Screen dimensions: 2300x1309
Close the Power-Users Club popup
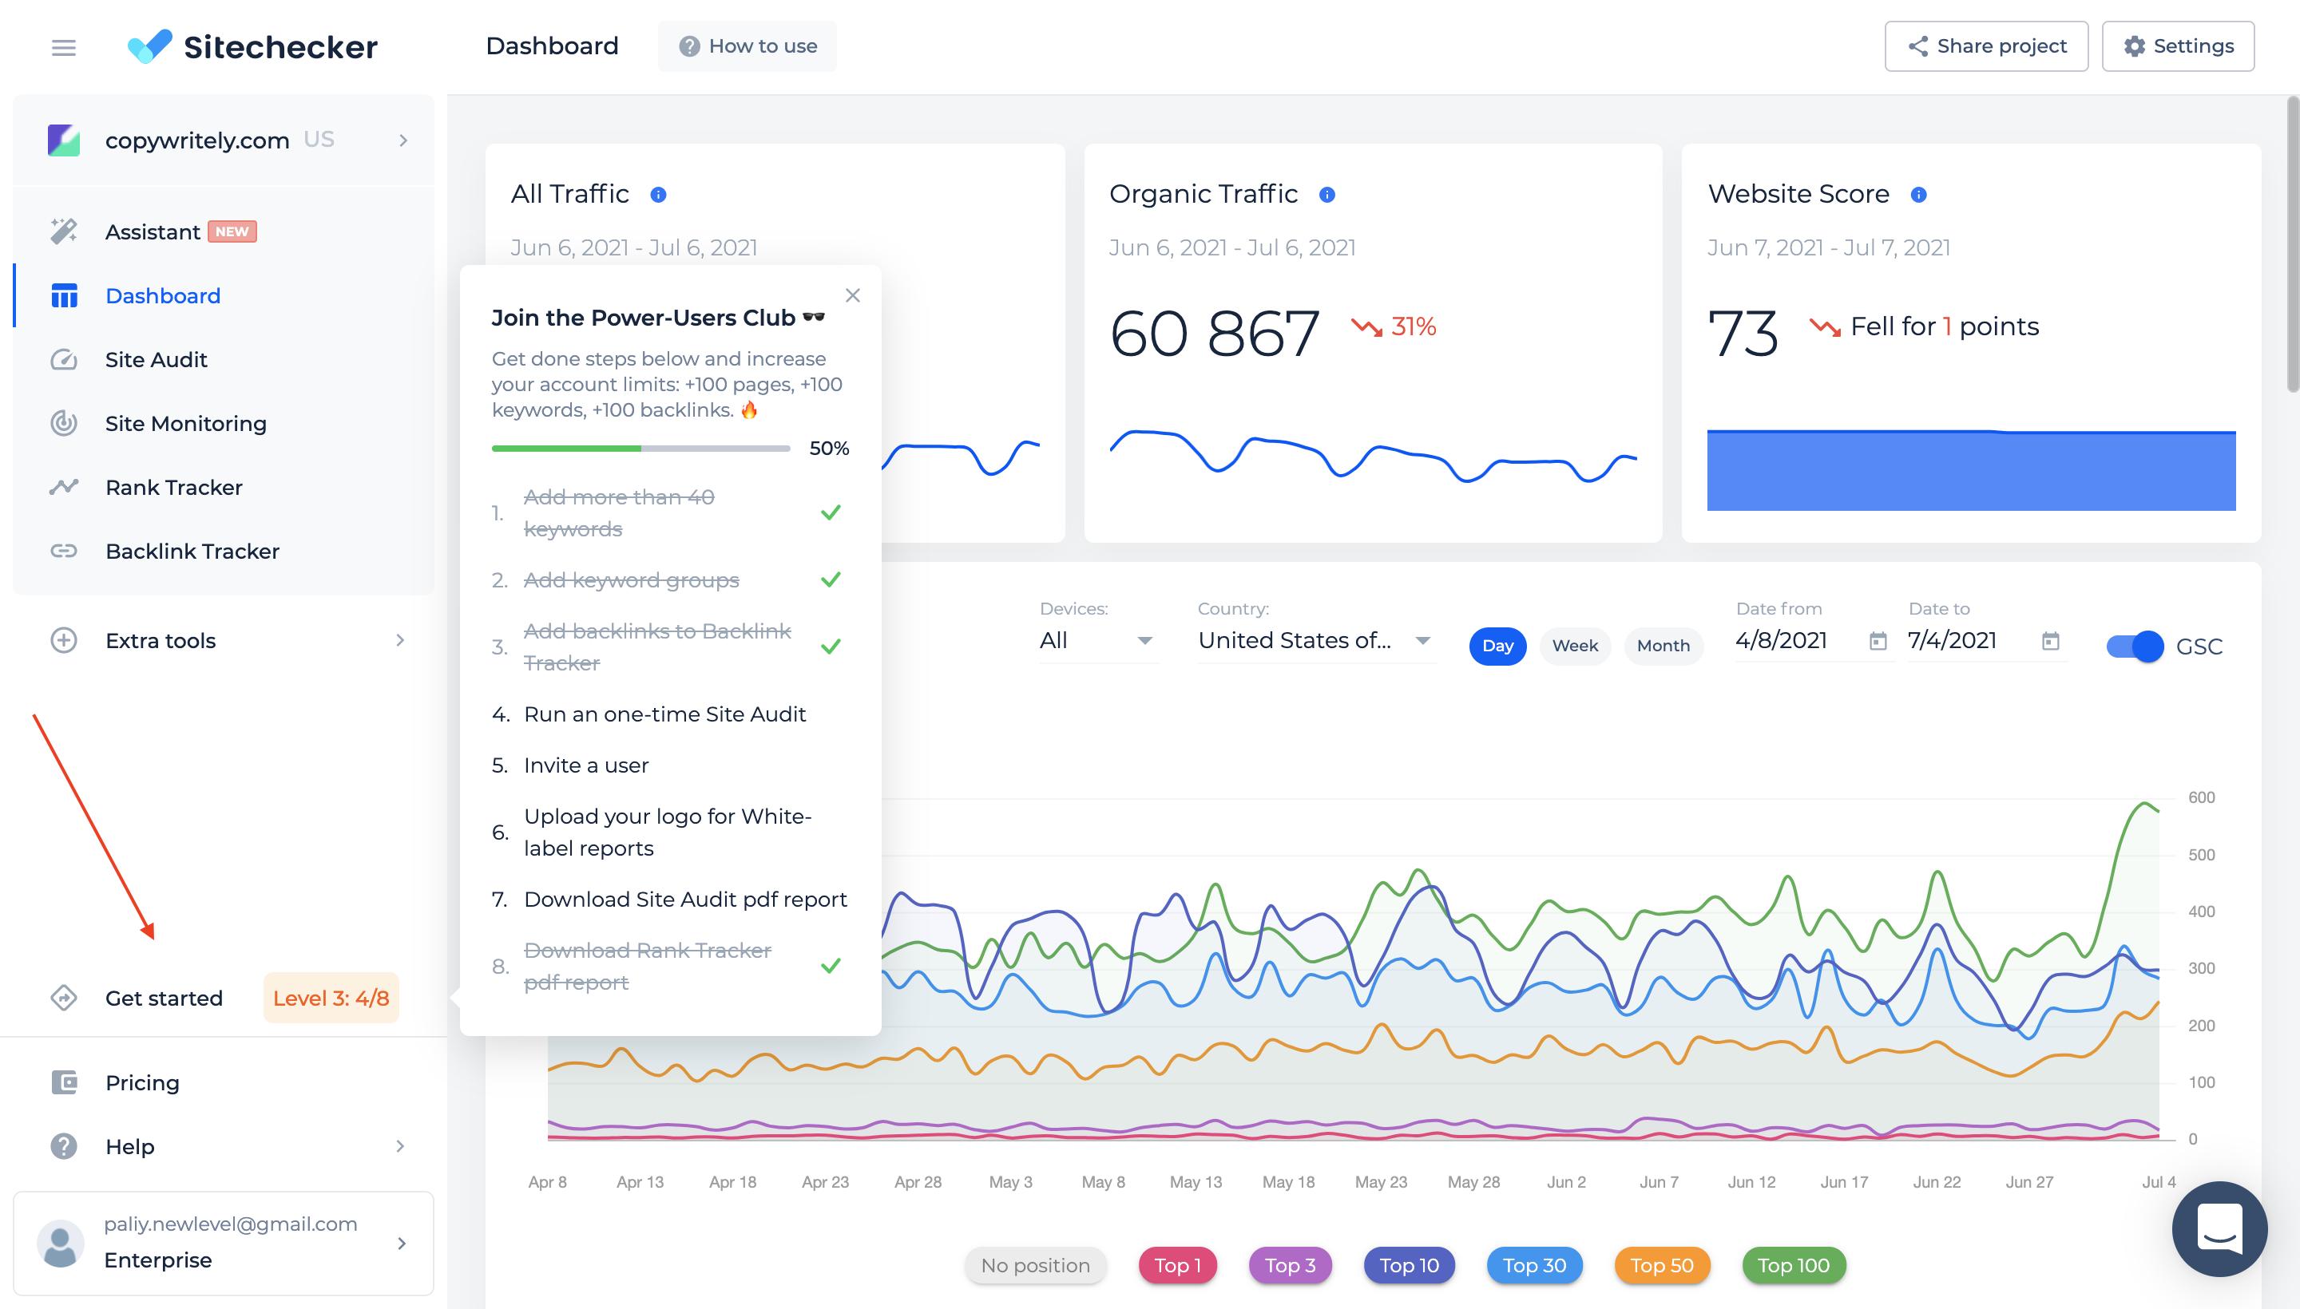(x=853, y=295)
